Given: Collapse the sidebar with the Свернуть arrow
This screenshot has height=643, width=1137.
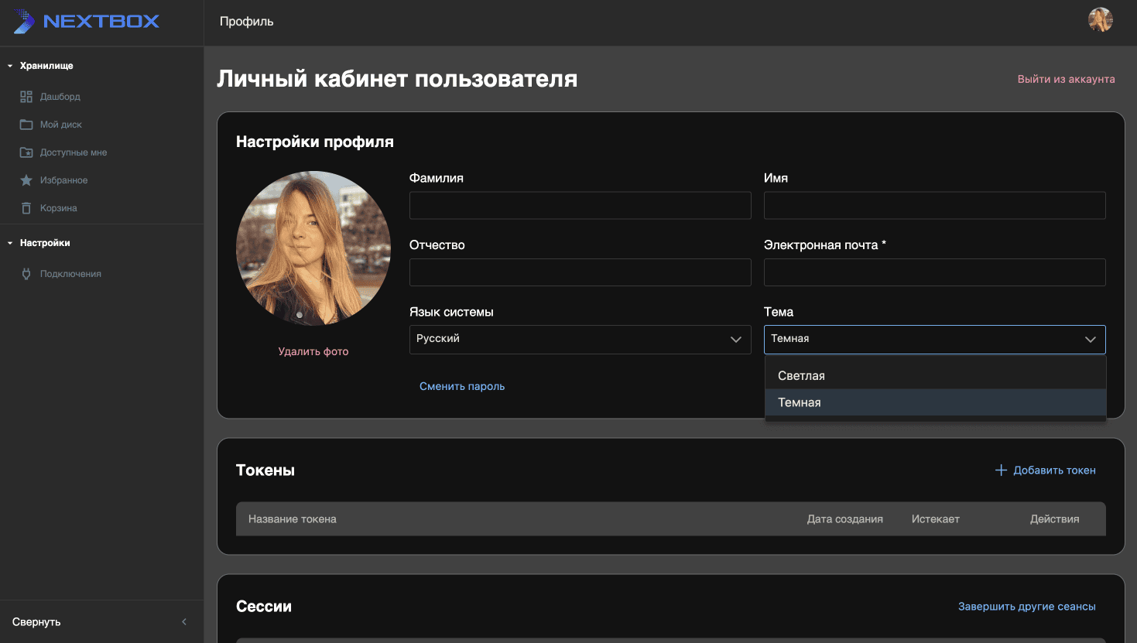Looking at the screenshot, I should pos(183,622).
